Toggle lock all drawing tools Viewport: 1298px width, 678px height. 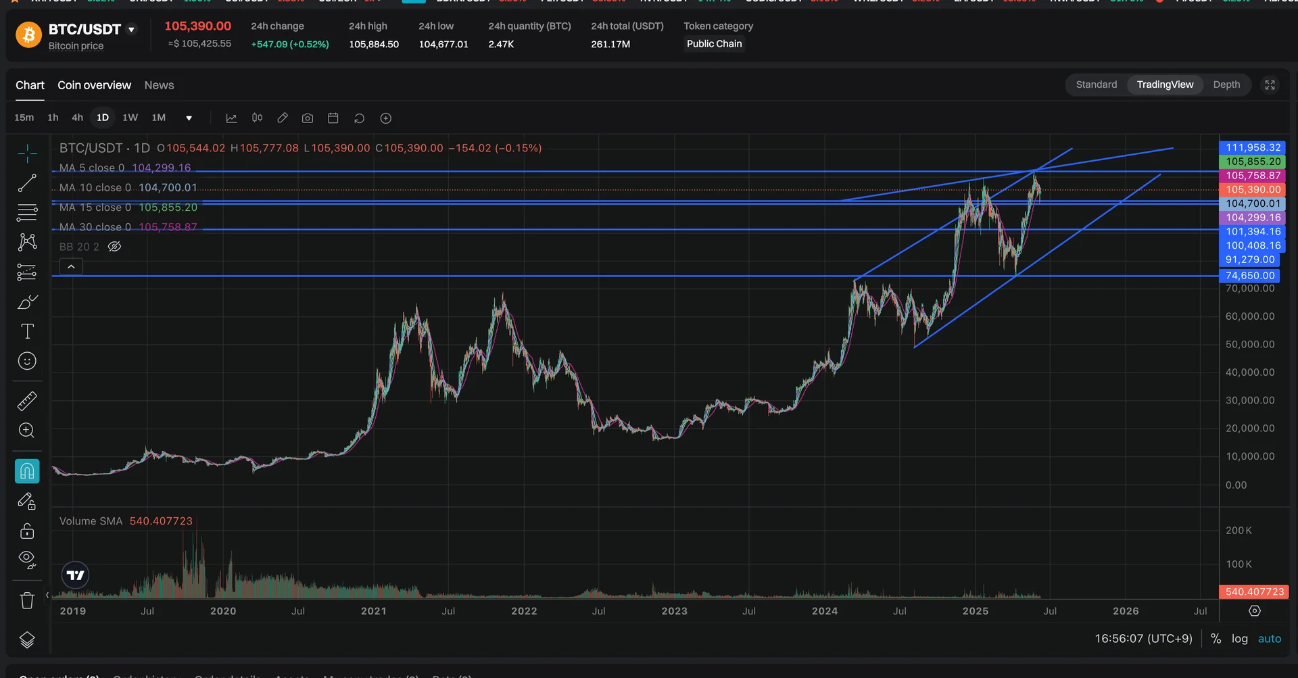(x=27, y=531)
